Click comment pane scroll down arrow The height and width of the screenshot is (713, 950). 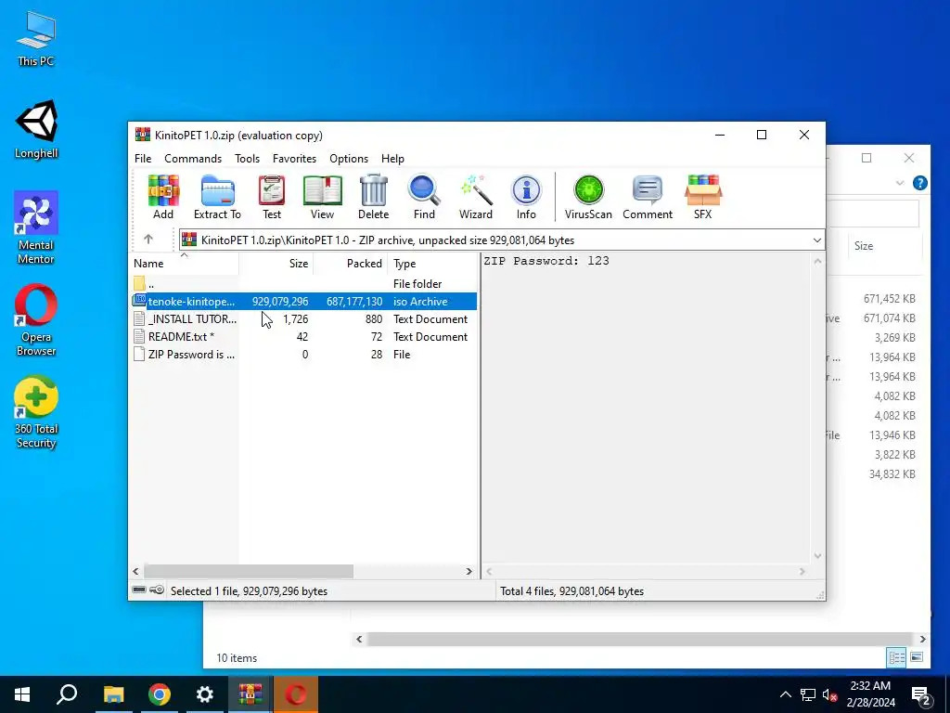817,555
